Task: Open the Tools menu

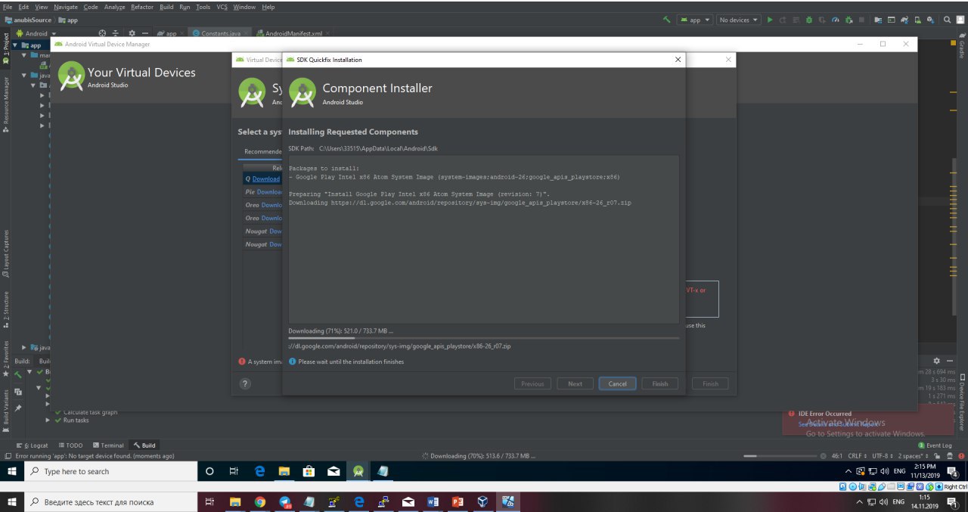Action: click(x=203, y=7)
